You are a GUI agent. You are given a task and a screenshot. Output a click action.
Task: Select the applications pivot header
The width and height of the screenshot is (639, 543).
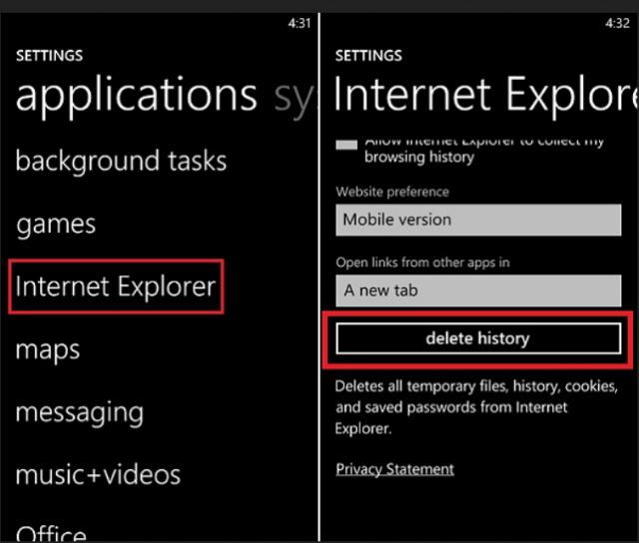coord(136,95)
